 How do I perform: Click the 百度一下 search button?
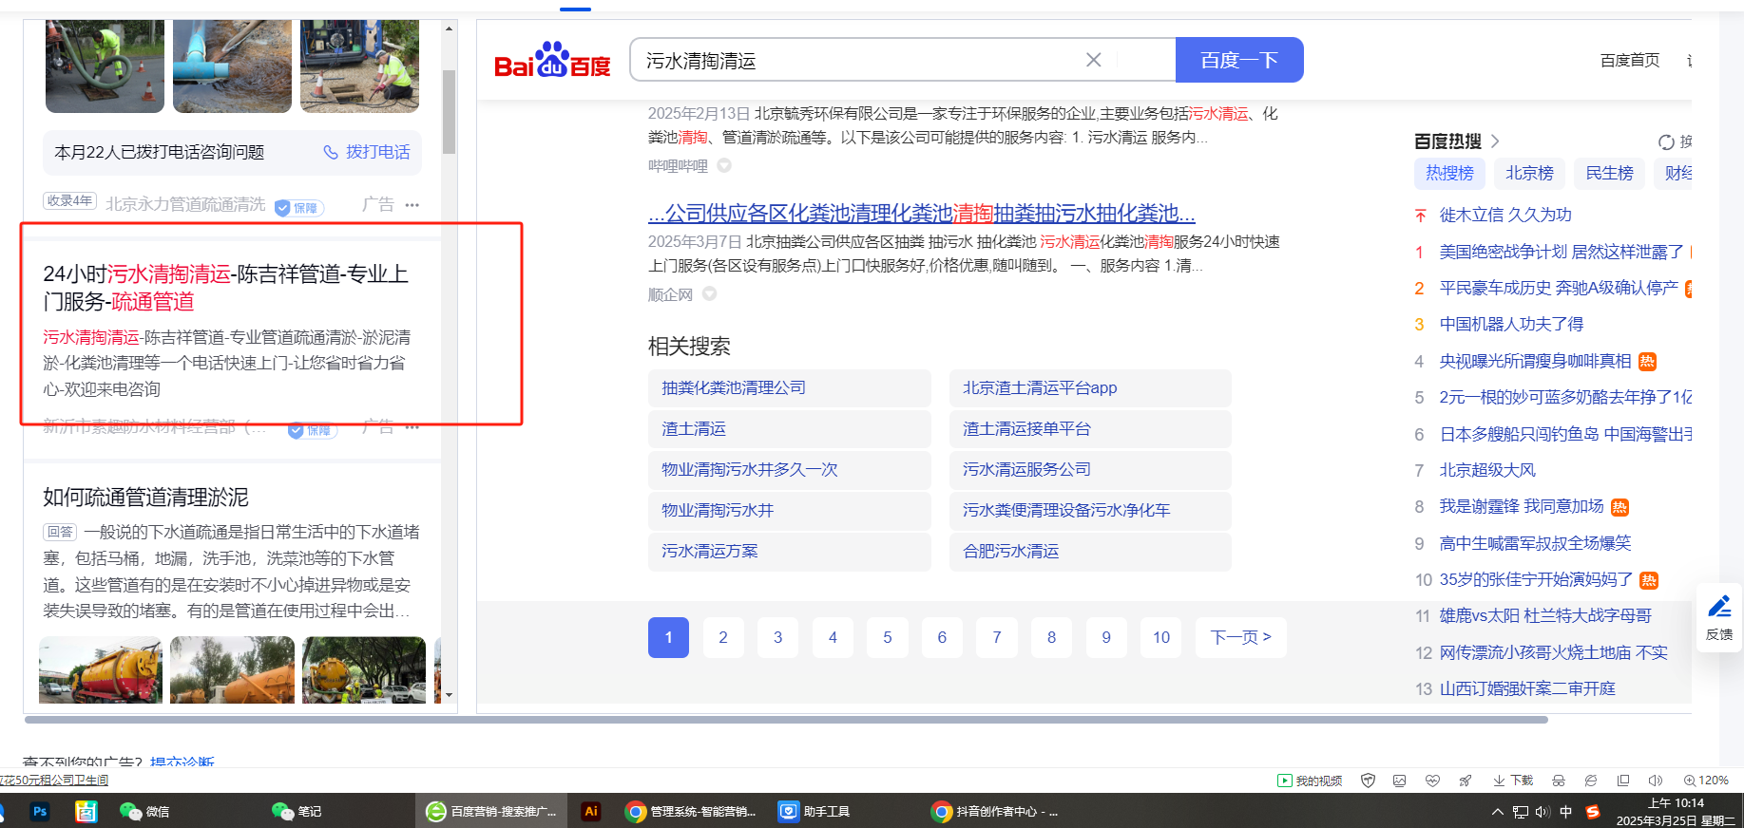tap(1238, 61)
